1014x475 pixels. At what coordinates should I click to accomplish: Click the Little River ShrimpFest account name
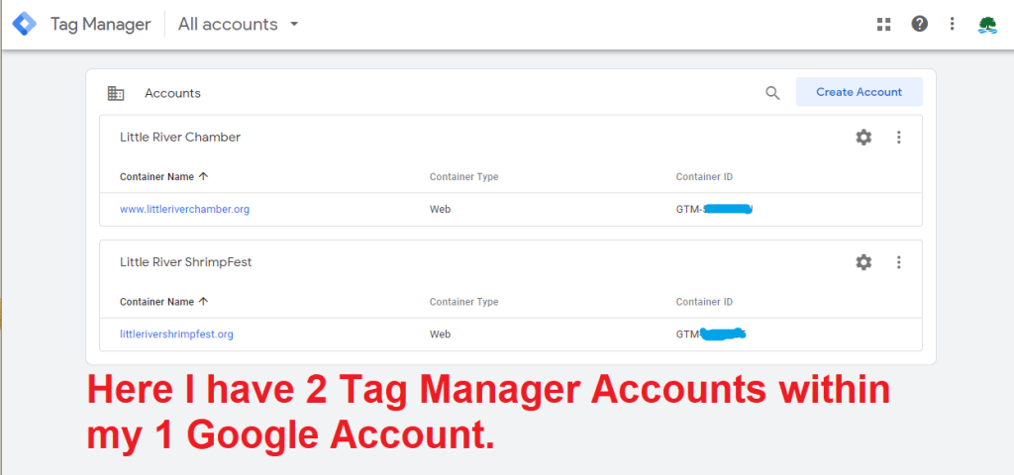185,262
